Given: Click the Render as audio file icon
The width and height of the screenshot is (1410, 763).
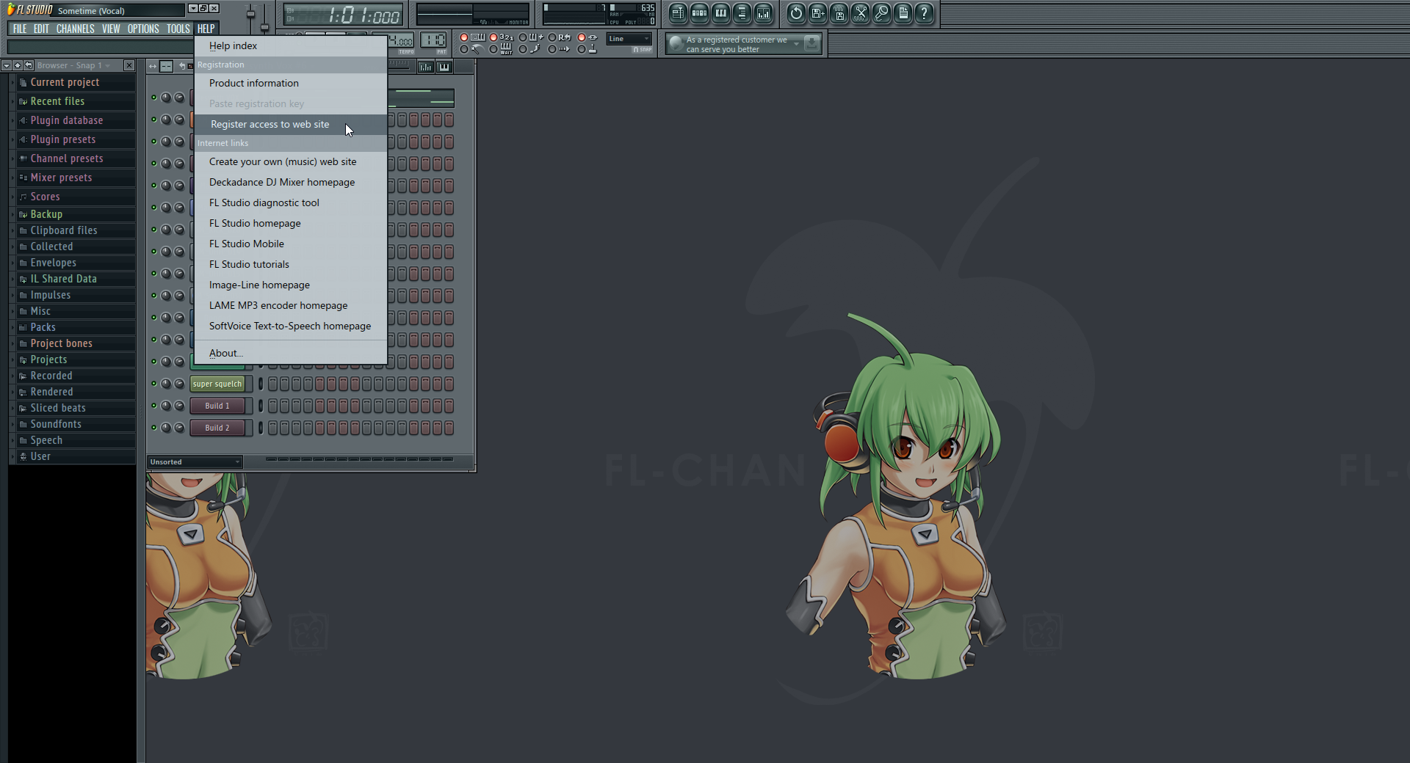Looking at the screenshot, I should [839, 12].
